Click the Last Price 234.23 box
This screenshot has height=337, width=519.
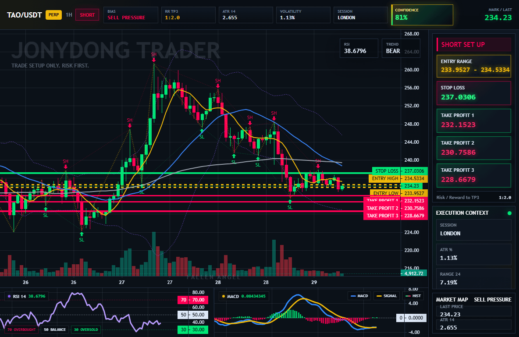coord(474,311)
